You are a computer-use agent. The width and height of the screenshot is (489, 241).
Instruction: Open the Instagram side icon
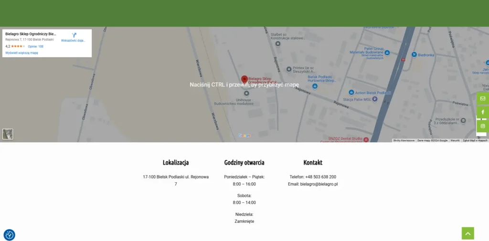pyautogui.click(x=483, y=126)
